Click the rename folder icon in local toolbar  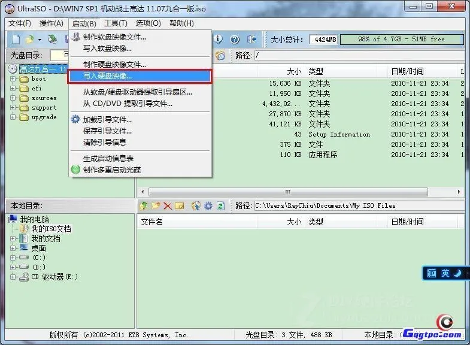(x=179, y=206)
